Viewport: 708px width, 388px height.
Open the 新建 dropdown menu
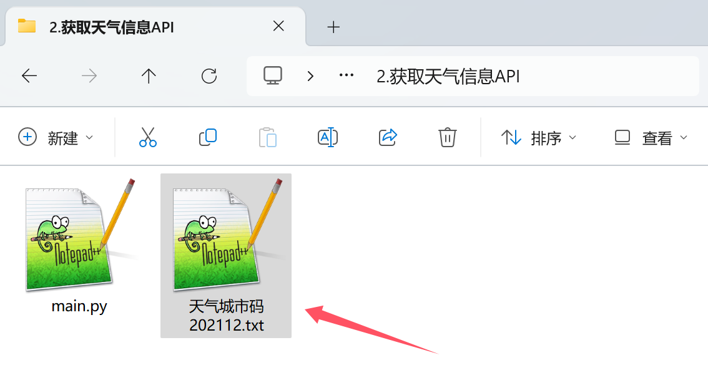click(x=56, y=137)
